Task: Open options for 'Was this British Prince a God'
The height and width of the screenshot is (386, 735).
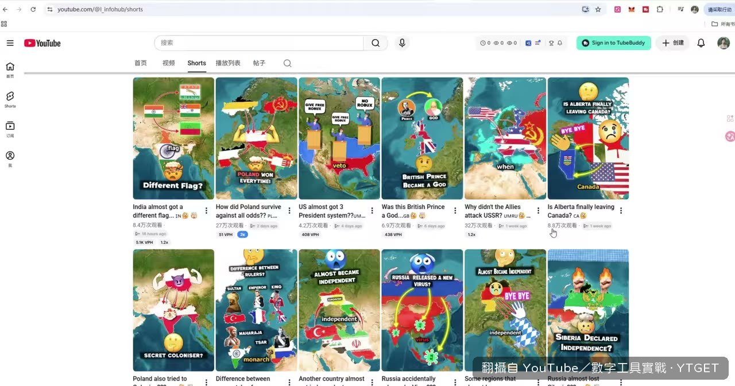Action: (x=455, y=211)
